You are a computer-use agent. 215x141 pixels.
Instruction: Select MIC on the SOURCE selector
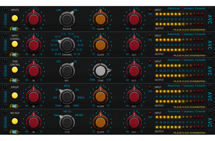coord(75,10)
